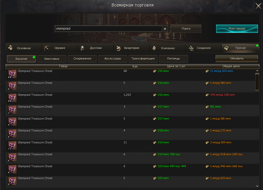Image resolution: width=263 pixels, height=190 pixels.
Task: Click the chest icon for the 1,263 listing
Action: [x=12, y=98]
